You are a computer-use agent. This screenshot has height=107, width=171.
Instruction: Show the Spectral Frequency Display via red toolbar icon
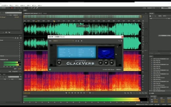click(12, 8)
